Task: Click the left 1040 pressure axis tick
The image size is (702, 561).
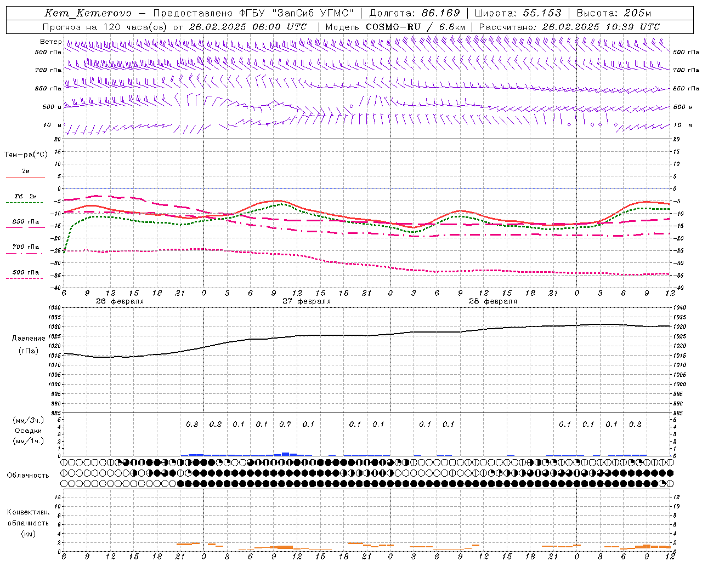Action: (x=53, y=308)
